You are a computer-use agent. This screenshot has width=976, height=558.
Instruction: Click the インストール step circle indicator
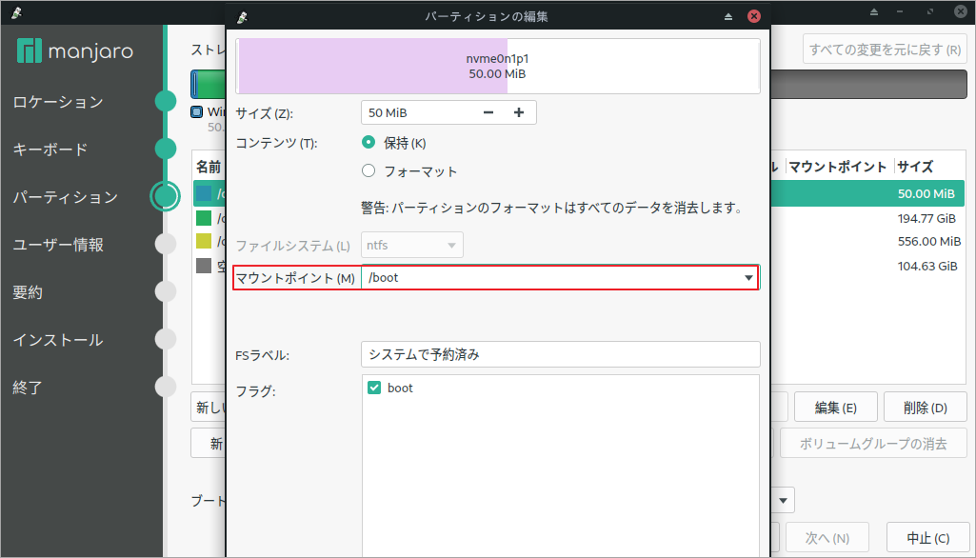coord(166,339)
